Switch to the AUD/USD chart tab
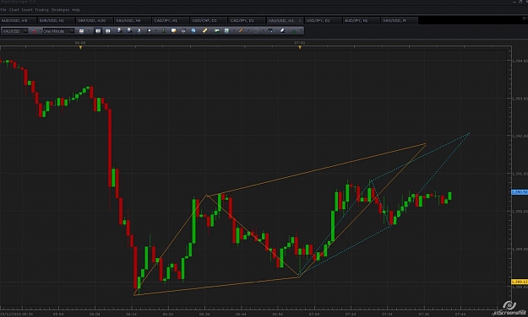Image resolution: width=528 pixels, height=317 pixels. pos(19,20)
